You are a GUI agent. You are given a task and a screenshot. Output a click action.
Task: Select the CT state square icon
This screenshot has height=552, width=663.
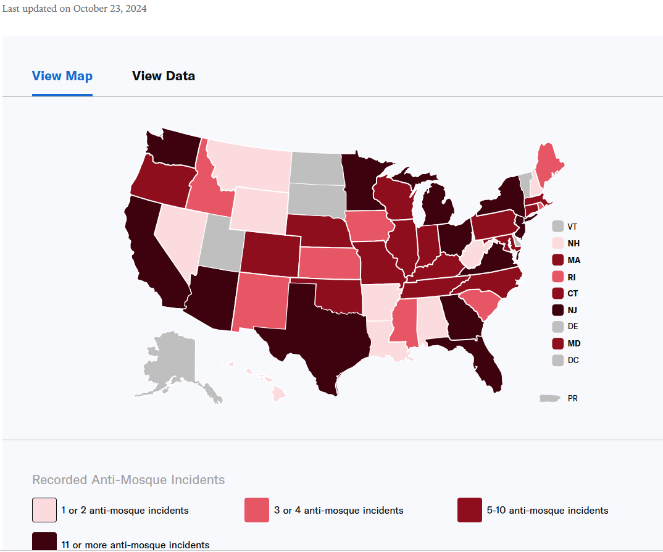tap(557, 293)
